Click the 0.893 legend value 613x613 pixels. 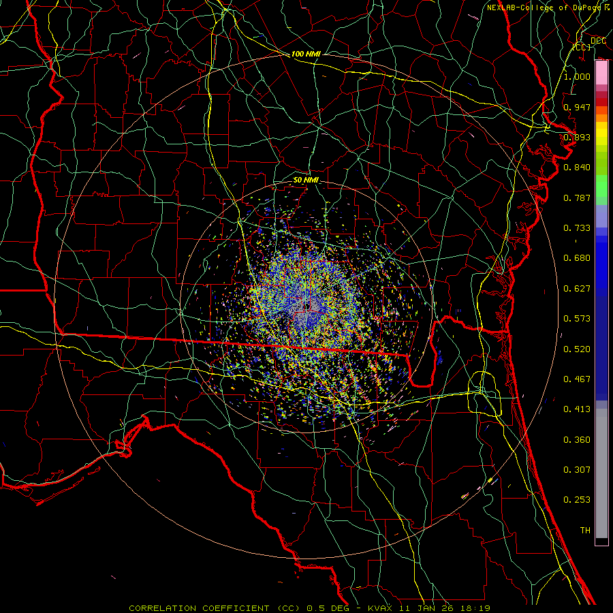(577, 137)
